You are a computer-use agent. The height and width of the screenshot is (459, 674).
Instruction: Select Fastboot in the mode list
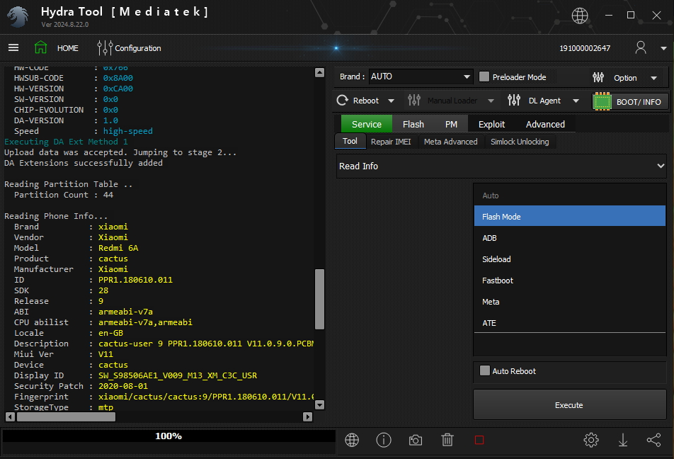point(569,280)
